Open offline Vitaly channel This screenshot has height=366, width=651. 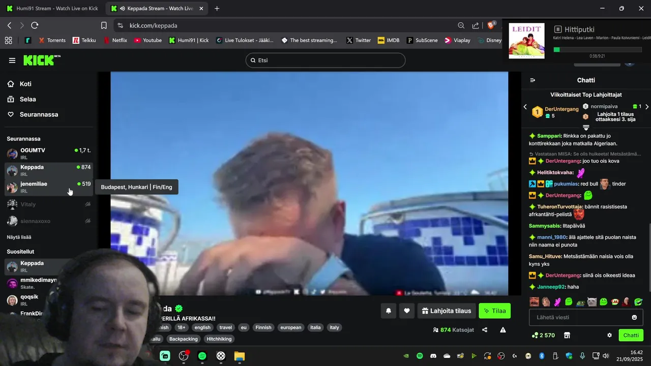[x=49, y=204]
